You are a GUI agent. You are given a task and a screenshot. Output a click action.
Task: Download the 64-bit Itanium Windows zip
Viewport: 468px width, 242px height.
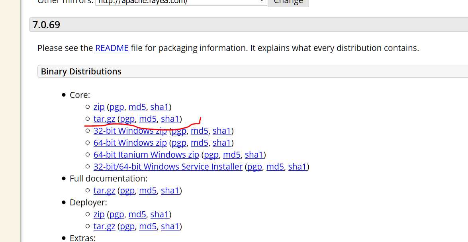pos(146,154)
